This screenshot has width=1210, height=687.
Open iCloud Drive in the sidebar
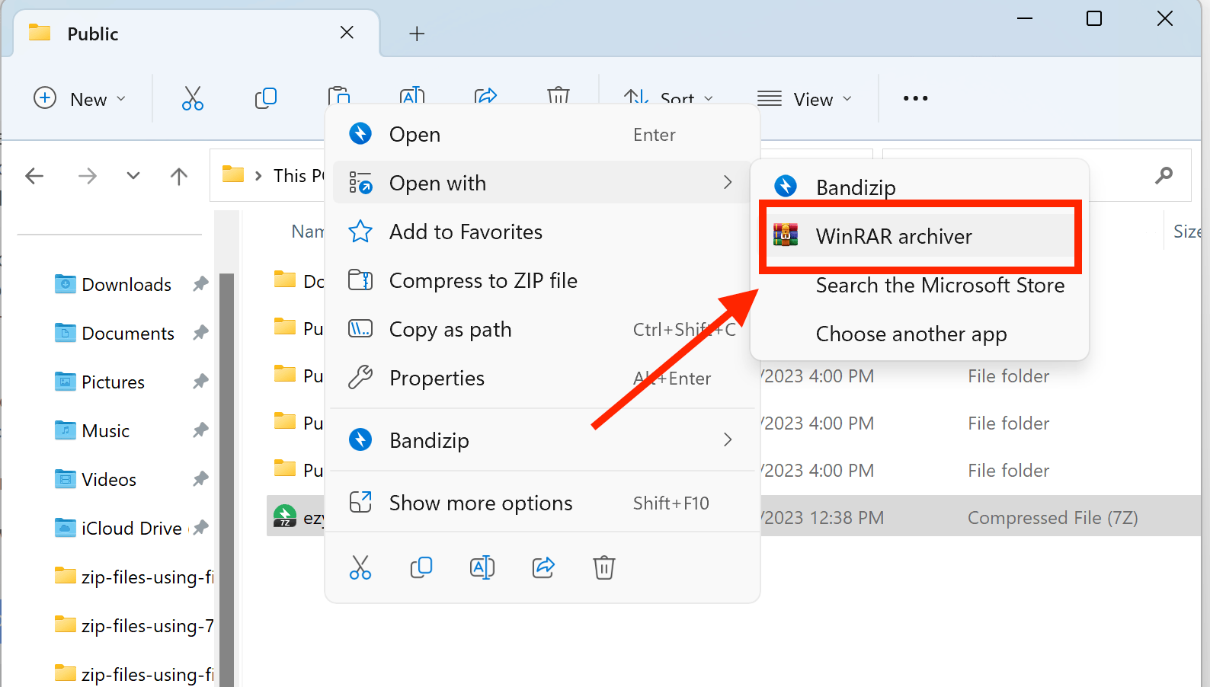(x=118, y=529)
